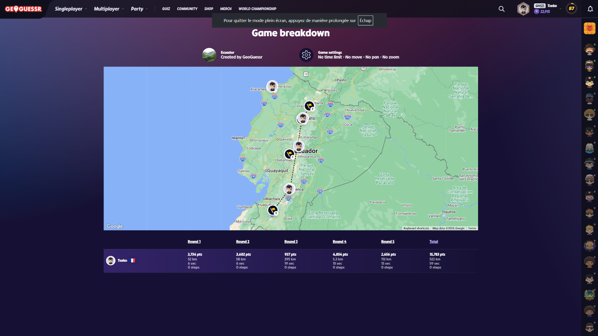Open the Round 1 results link

(194, 242)
